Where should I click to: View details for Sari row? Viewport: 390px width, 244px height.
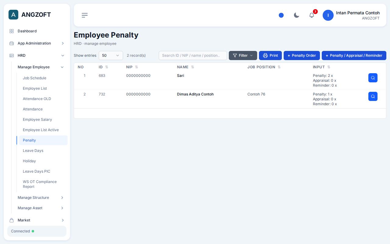point(373,78)
